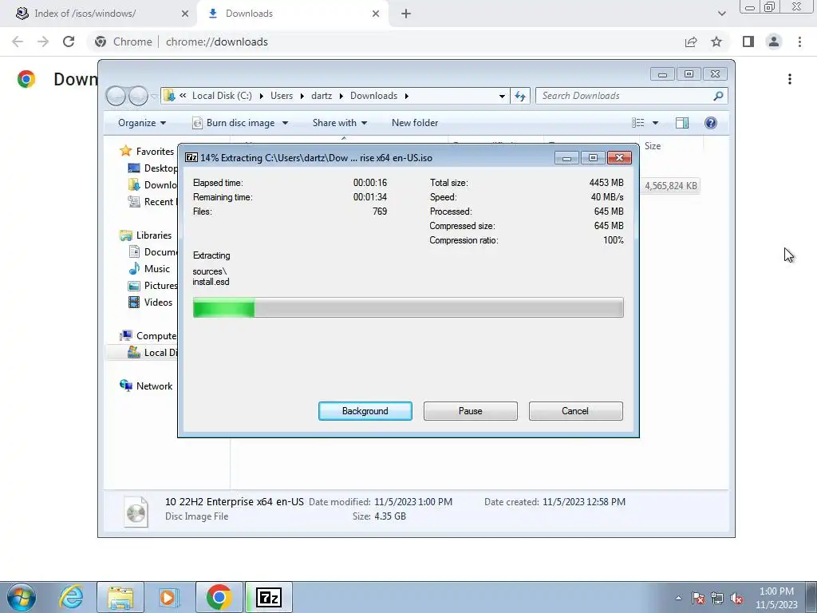Select Recent Places in Favorites
Image resolution: width=817 pixels, height=613 pixels.
[x=151, y=202]
